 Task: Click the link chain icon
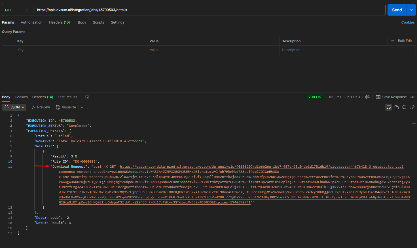click(x=412, y=107)
